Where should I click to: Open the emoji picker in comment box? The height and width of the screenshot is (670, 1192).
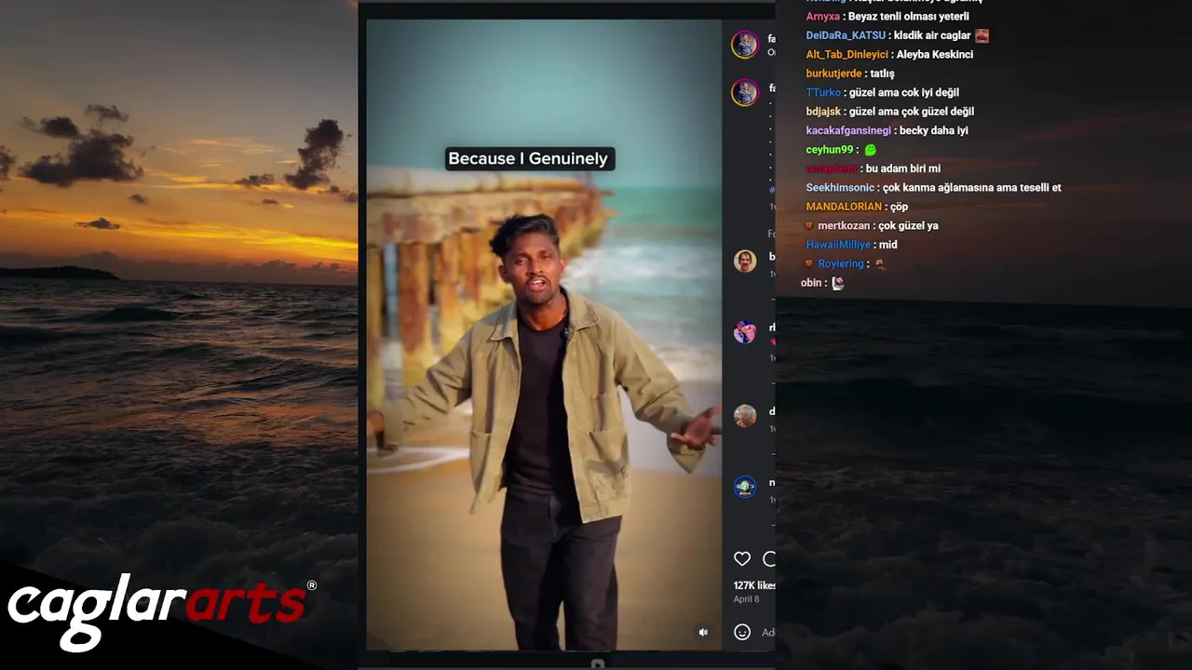point(742,632)
